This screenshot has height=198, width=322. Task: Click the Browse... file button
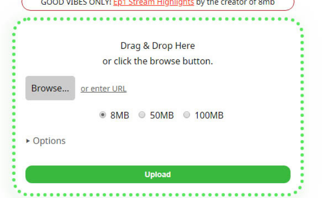(50, 88)
